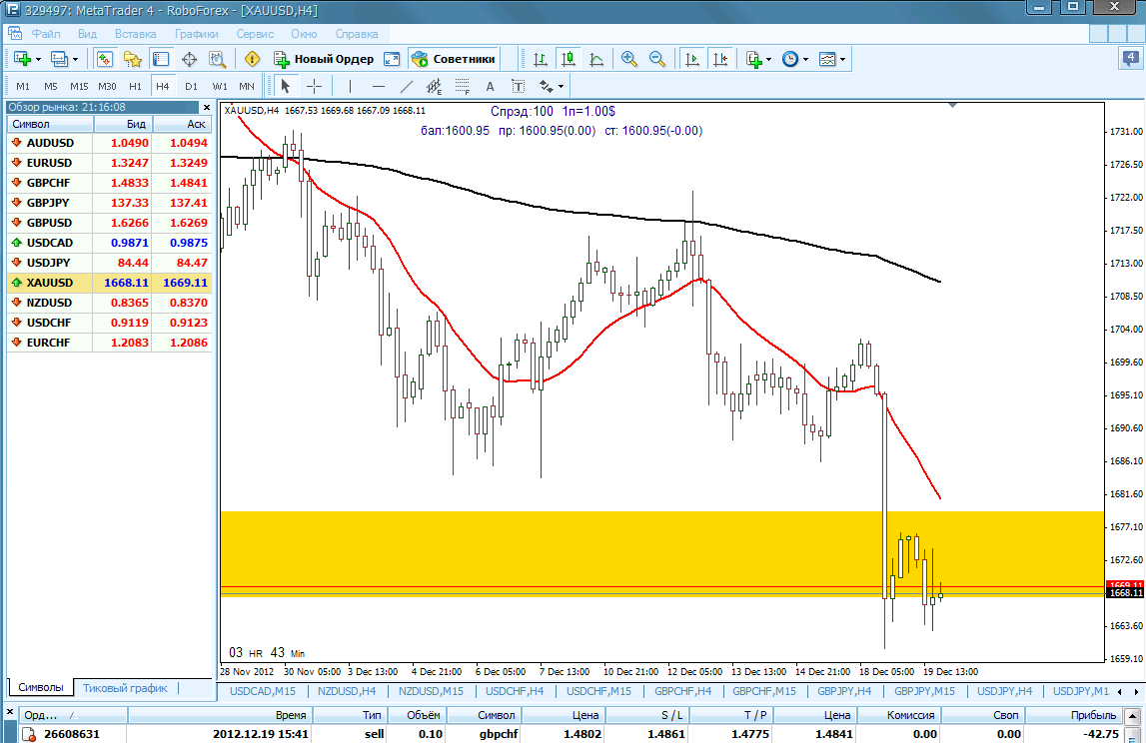Viewport: 1146px width, 743px height.
Task: Expand the profiles dropdown arrow
Action: (75, 60)
